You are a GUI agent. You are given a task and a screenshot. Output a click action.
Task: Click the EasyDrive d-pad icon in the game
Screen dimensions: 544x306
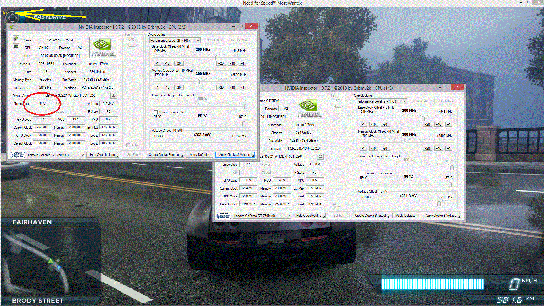point(12,18)
